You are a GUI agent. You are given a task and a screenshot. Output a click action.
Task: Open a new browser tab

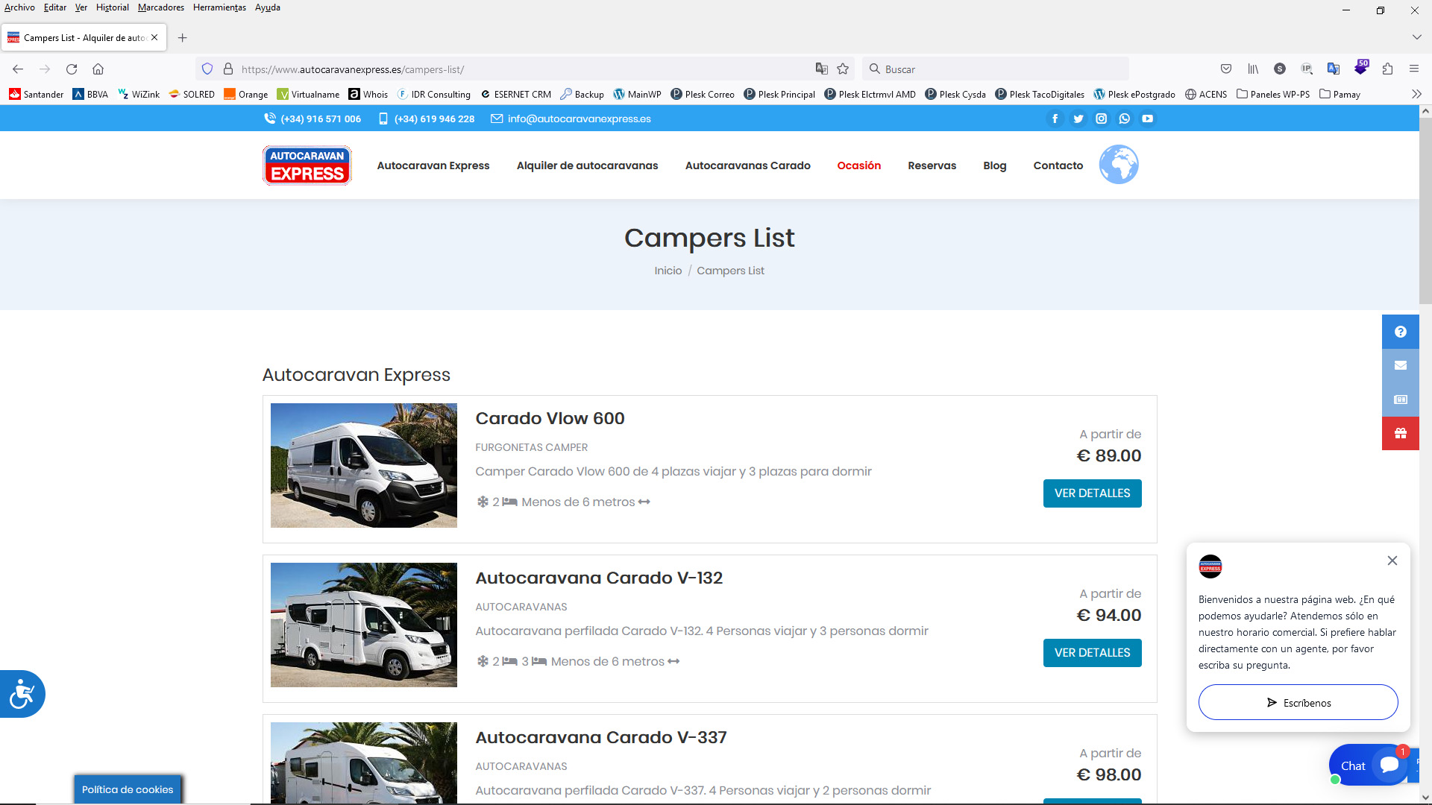click(182, 37)
